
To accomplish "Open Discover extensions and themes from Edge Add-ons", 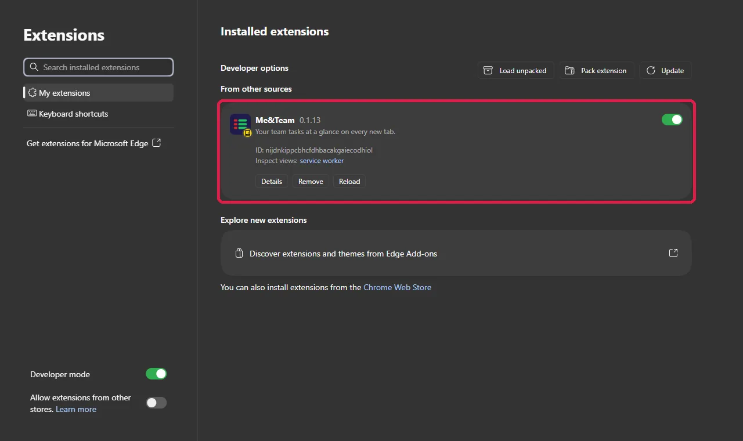I will (456, 253).
